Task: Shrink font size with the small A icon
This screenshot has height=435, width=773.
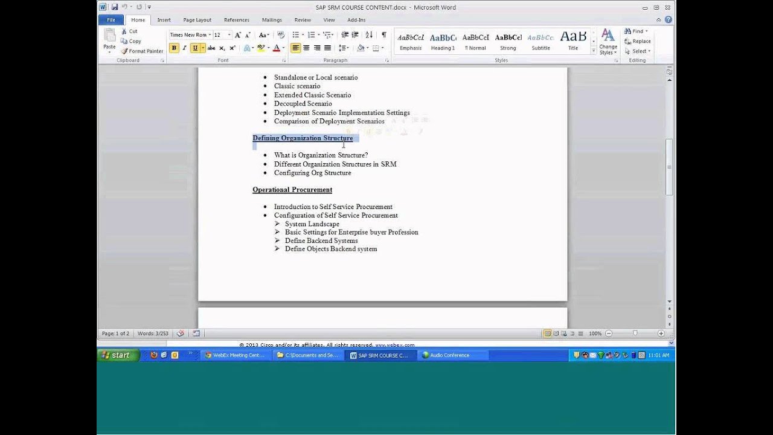Action: coord(248,35)
